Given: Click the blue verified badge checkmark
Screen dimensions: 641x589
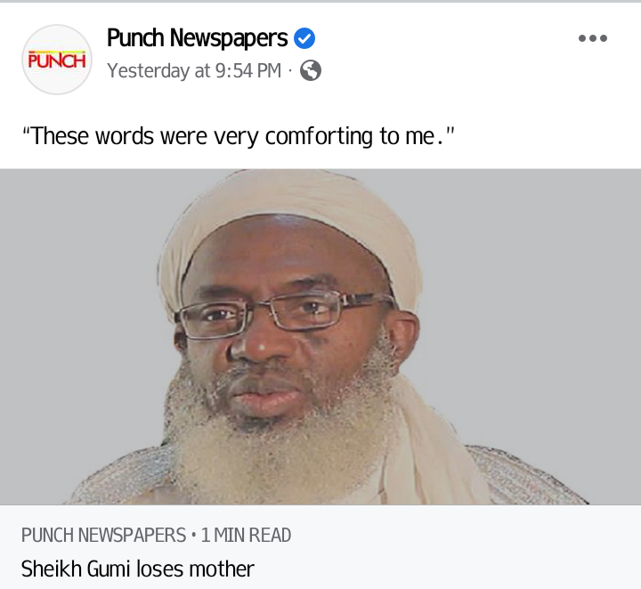Looking at the screenshot, I should tap(304, 38).
